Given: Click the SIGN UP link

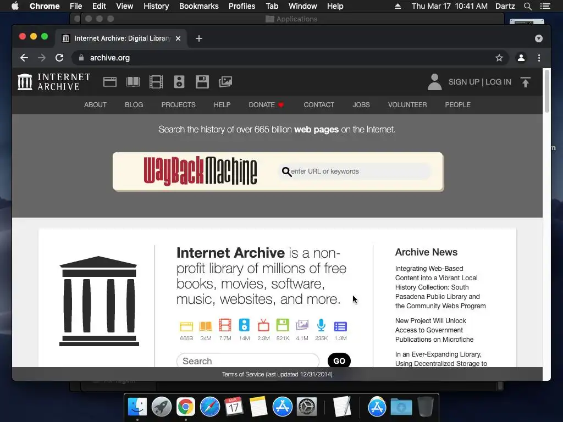Looking at the screenshot, I should pos(463,82).
